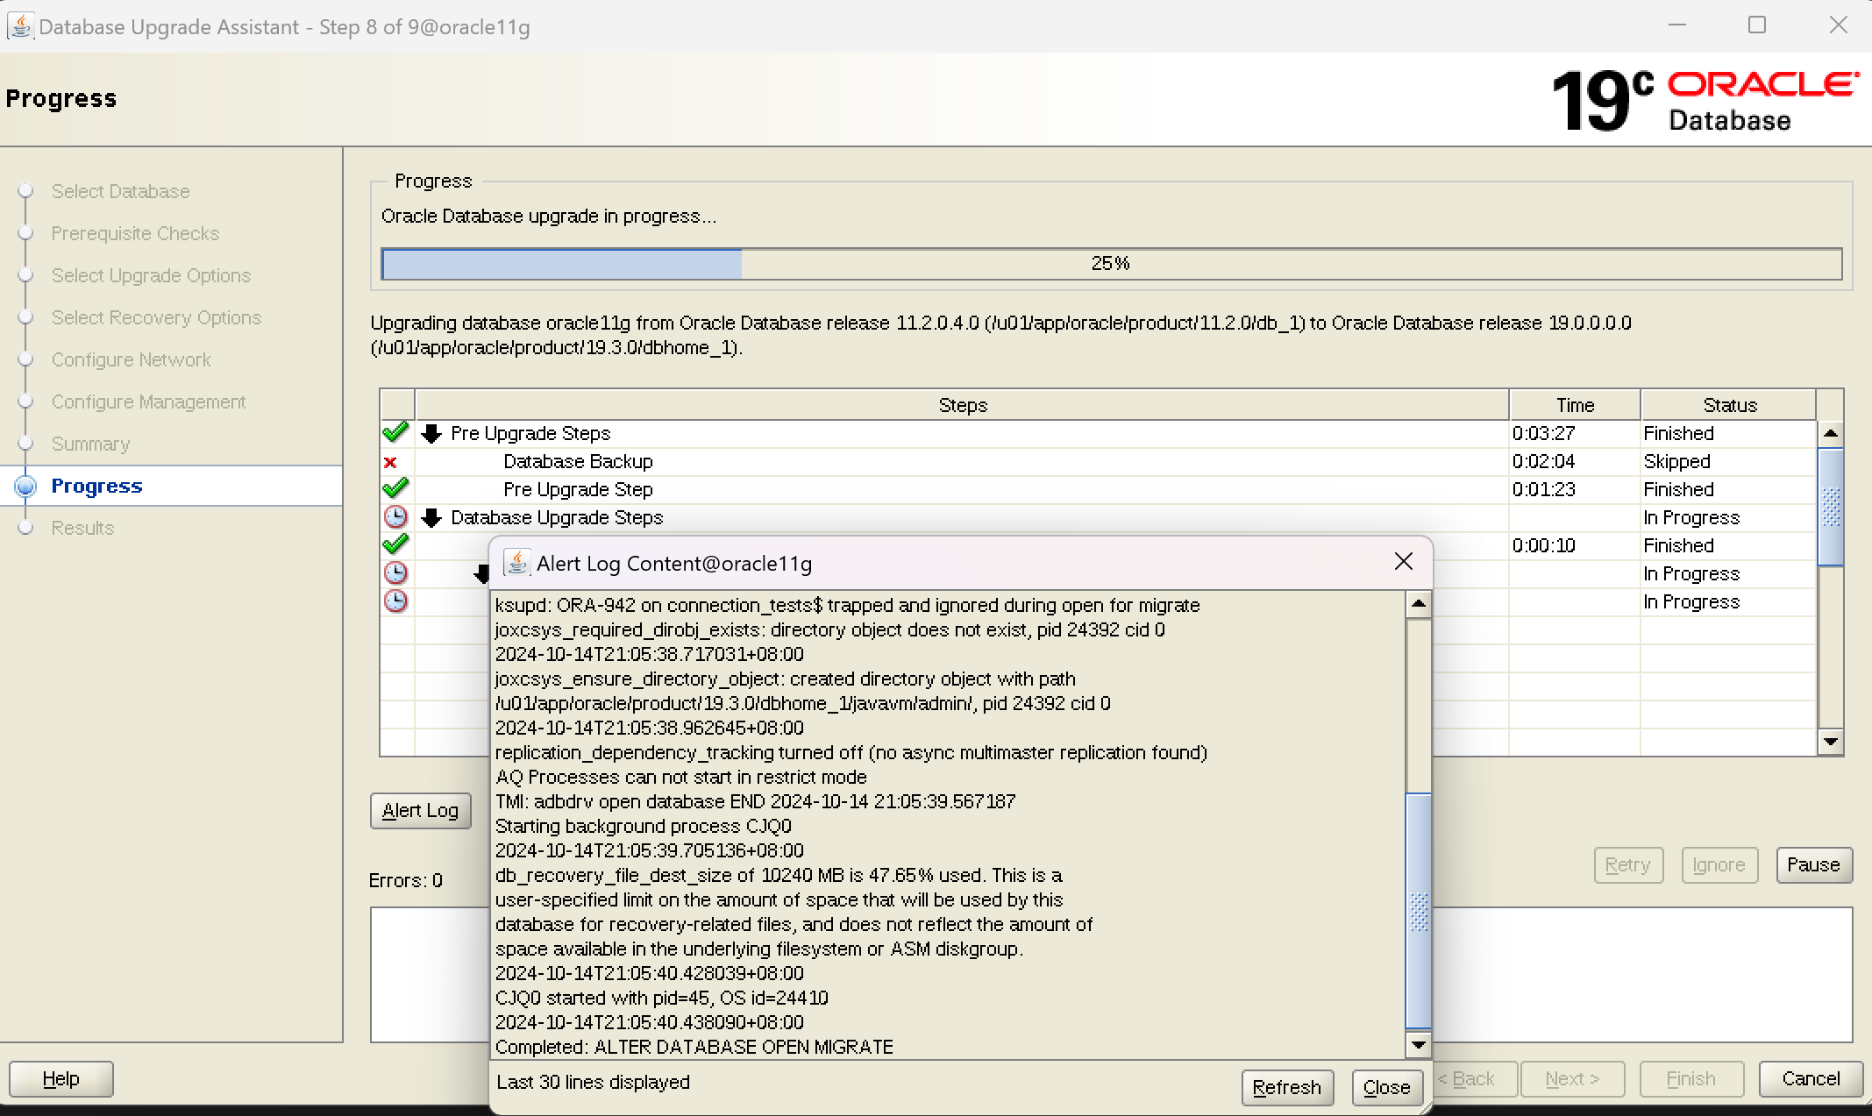Collapse the Pre Upgrade Steps arrow
The width and height of the screenshot is (1872, 1116).
tap(431, 433)
